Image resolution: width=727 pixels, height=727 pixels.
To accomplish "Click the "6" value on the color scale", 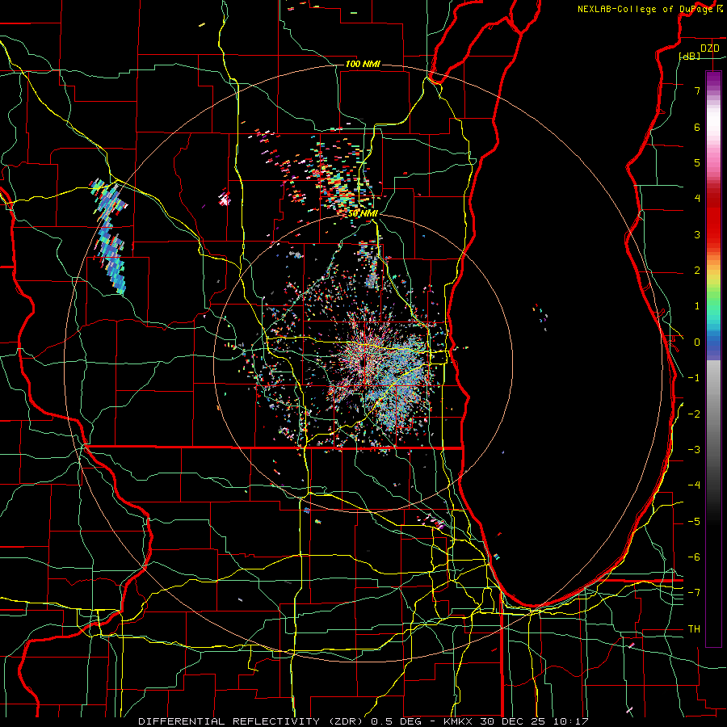I will click(x=697, y=127).
